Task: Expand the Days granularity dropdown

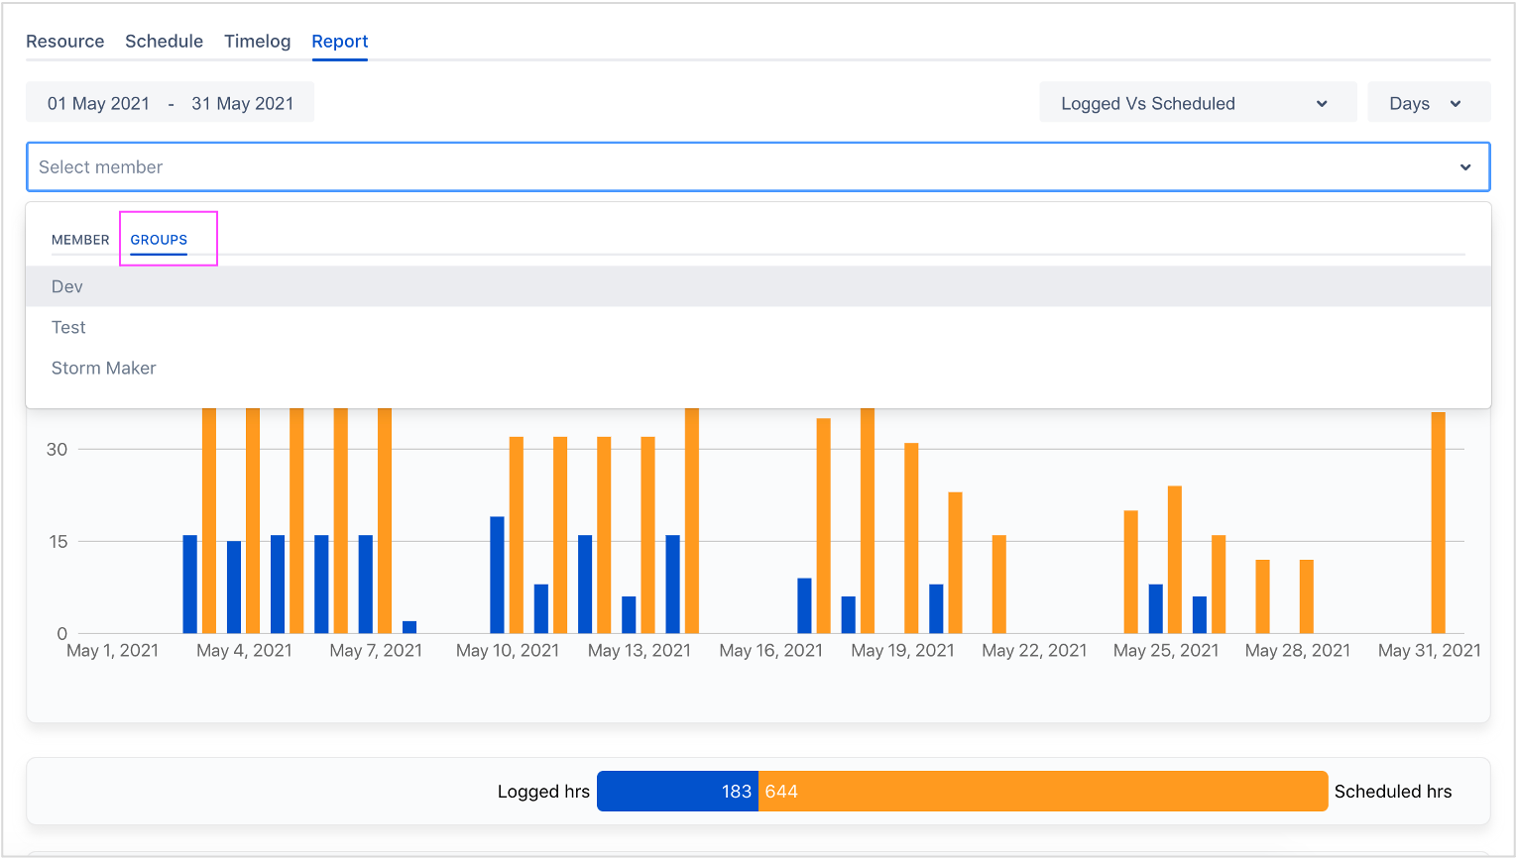Action: [1427, 104]
